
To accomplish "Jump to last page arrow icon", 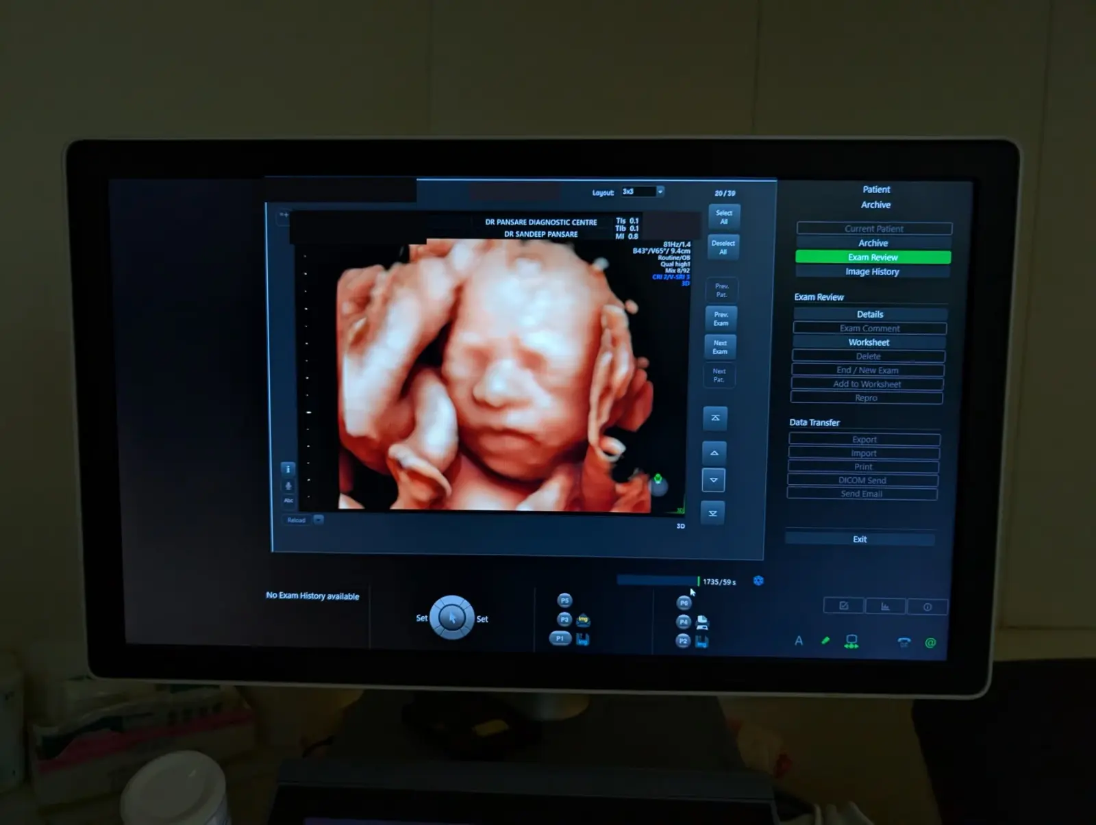I will pyautogui.click(x=712, y=513).
